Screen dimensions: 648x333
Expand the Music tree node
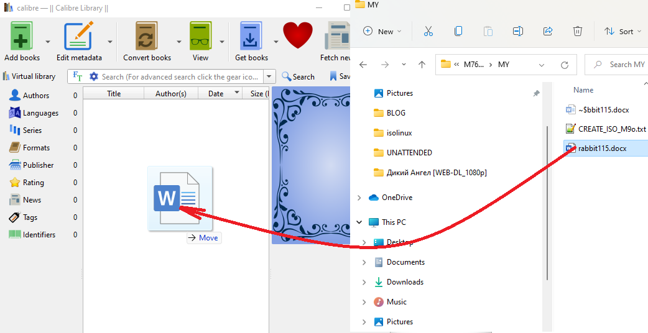(364, 302)
